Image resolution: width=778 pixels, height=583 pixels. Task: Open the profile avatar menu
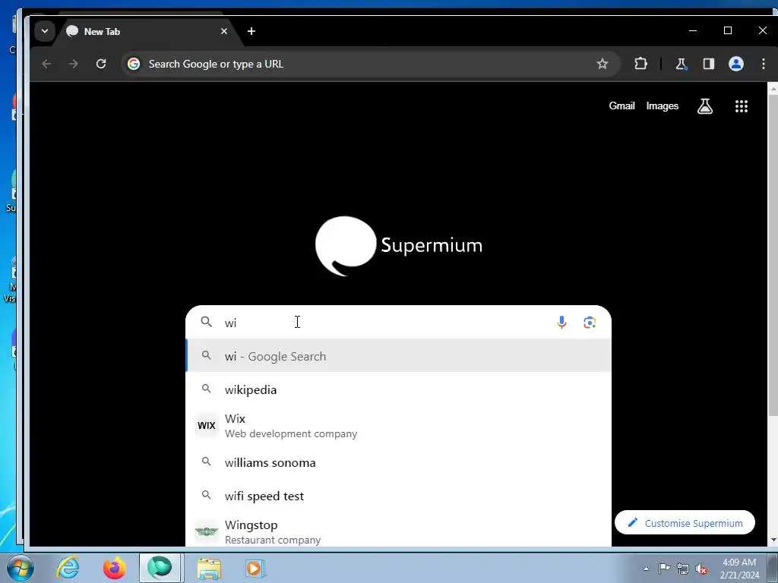coord(735,64)
